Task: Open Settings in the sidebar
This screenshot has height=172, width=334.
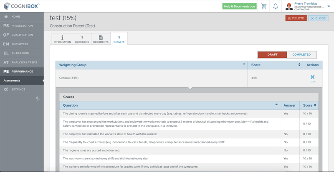Action: click(x=22, y=90)
